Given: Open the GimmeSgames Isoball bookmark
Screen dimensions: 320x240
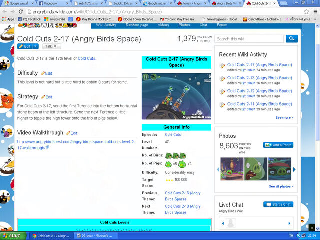Looking at the screenshot, I should pyautogui.click(x=220, y=19).
